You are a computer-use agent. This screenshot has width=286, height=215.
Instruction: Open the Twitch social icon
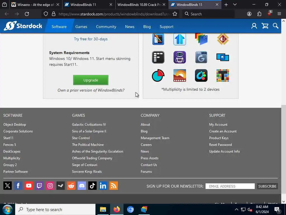click(39, 186)
